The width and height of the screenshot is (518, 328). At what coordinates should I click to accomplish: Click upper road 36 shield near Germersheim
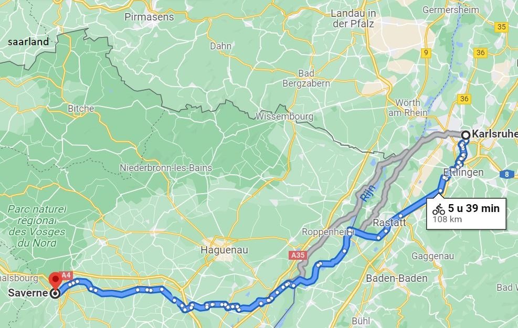point(481,52)
